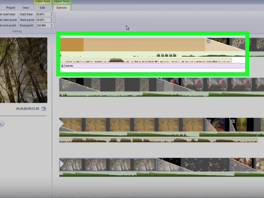Select the highlighted bare trees clip

pos(108,164)
